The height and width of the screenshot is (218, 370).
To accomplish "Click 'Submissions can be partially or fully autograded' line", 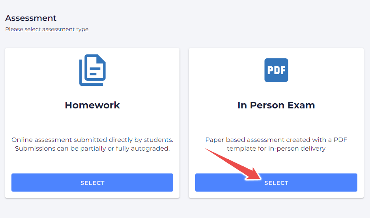I will (92, 149).
